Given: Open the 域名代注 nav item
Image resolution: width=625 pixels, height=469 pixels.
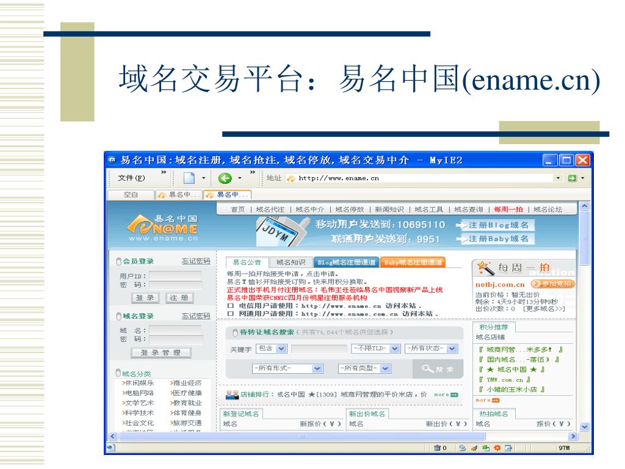Looking at the screenshot, I should point(270,209).
